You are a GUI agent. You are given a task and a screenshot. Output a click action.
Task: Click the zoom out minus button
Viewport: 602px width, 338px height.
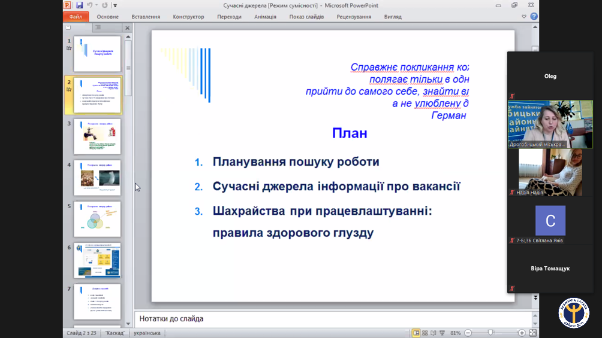pos(468,333)
